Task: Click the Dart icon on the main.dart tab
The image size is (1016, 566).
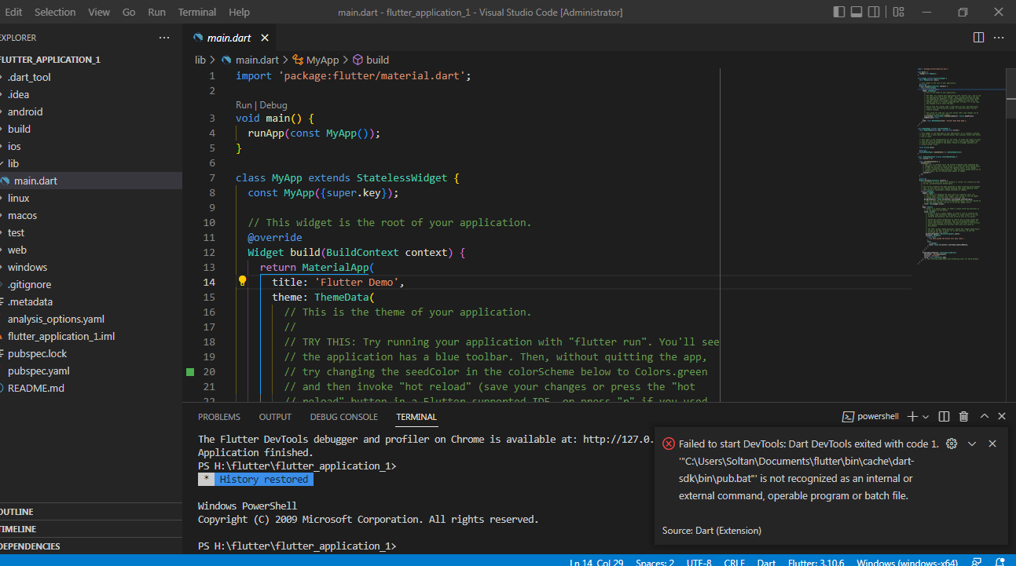Action: 198,38
